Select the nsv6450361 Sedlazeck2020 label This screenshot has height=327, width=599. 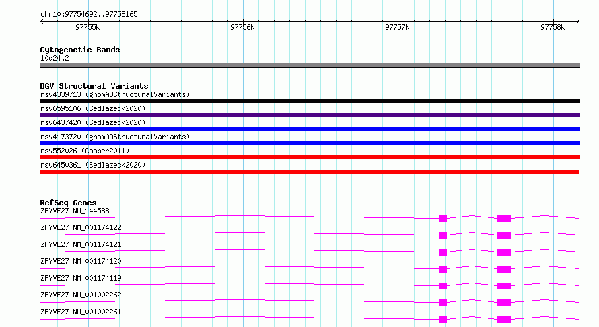pos(93,165)
